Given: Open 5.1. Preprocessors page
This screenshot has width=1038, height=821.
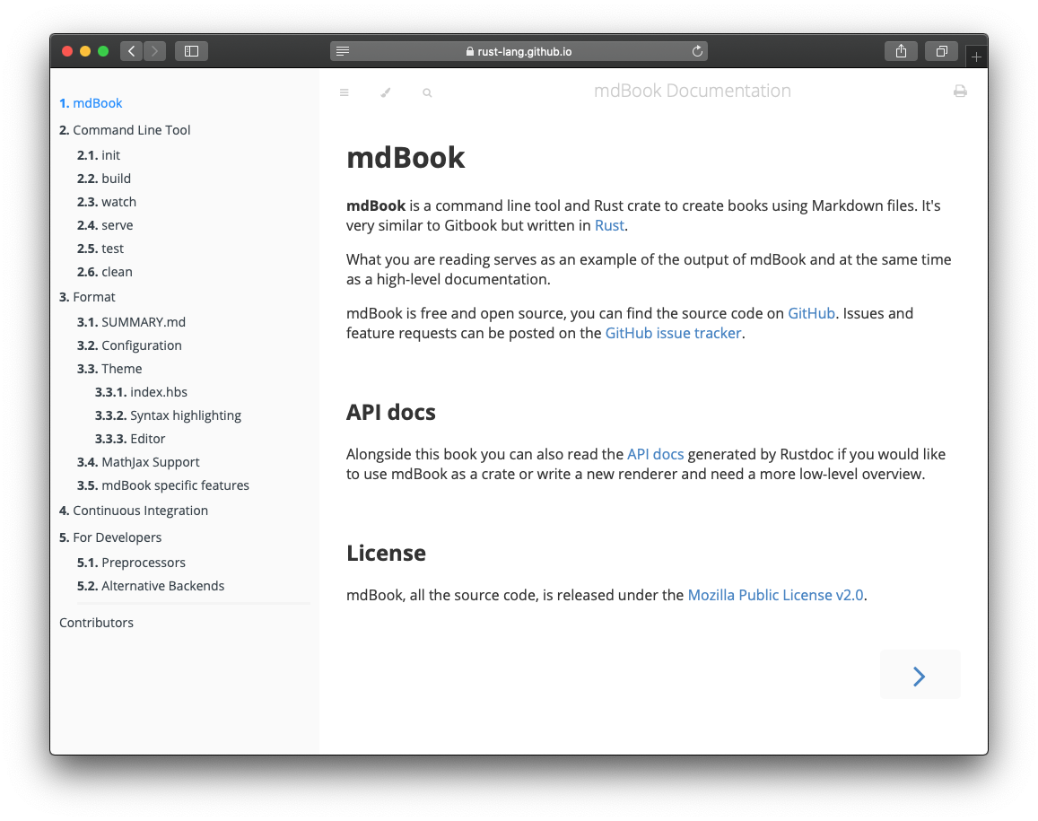Looking at the screenshot, I should pos(131,563).
